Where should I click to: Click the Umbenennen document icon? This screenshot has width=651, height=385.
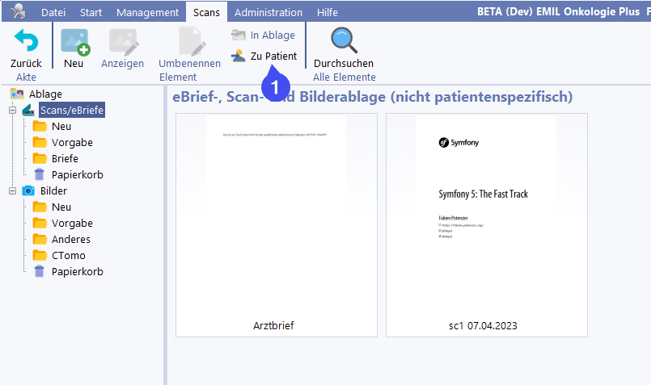click(x=189, y=41)
